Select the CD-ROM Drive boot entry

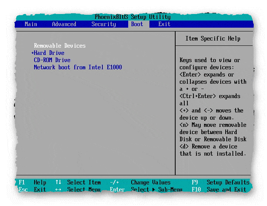tap(52, 60)
